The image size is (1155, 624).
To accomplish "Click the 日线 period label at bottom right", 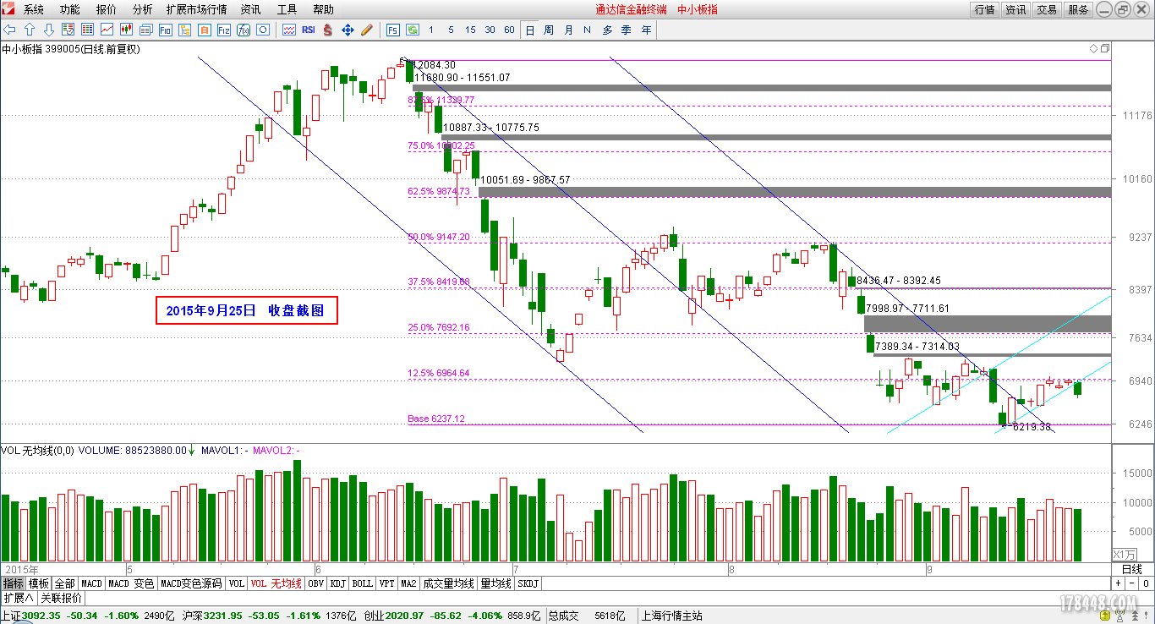I will pos(1132,569).
